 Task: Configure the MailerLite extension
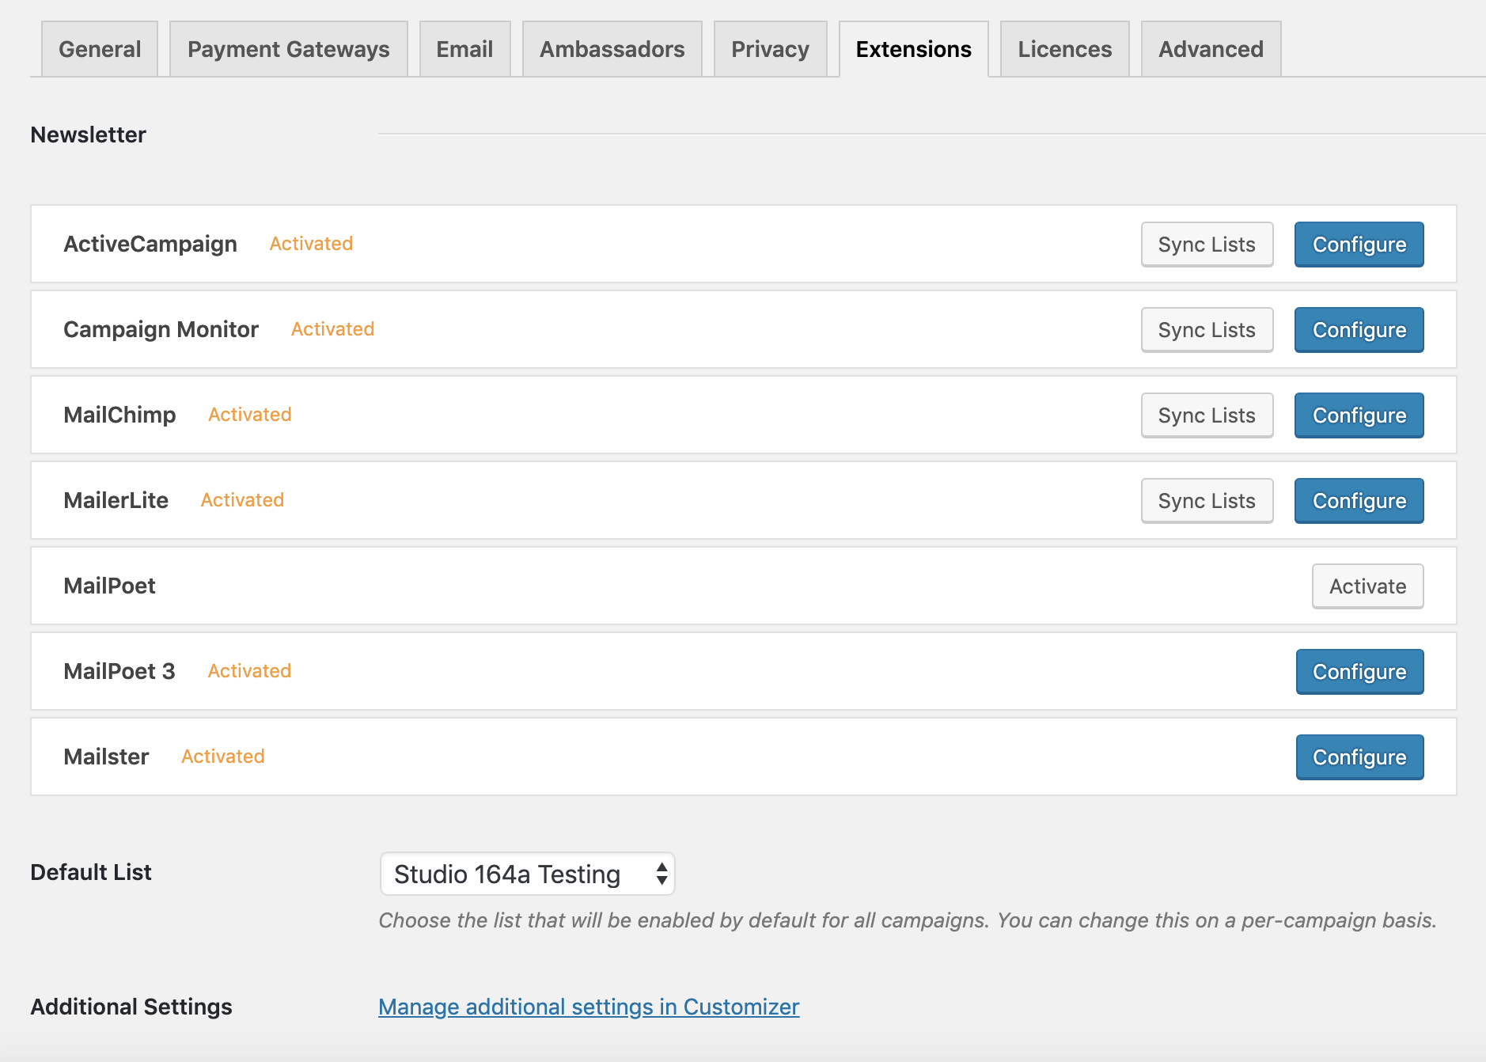1359,501
